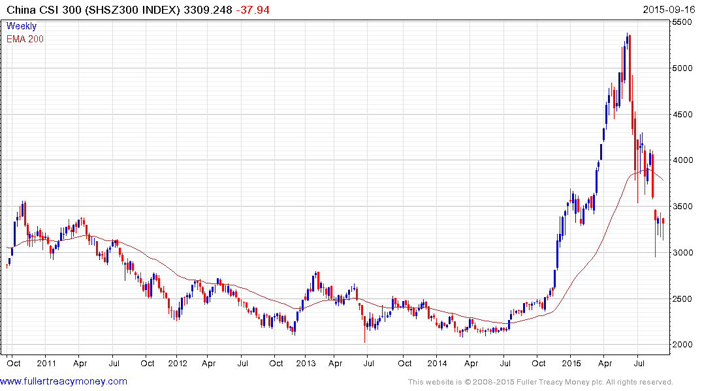Click the 5000 price axis label
The height and width of the screenshot is (391, 702).
[682, 68]
